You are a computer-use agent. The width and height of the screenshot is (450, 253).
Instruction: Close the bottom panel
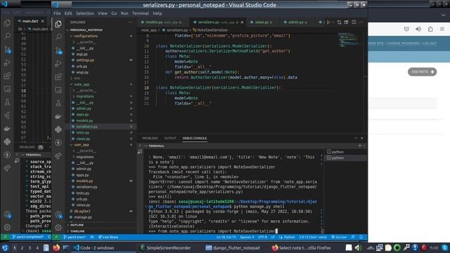(362, 138)
